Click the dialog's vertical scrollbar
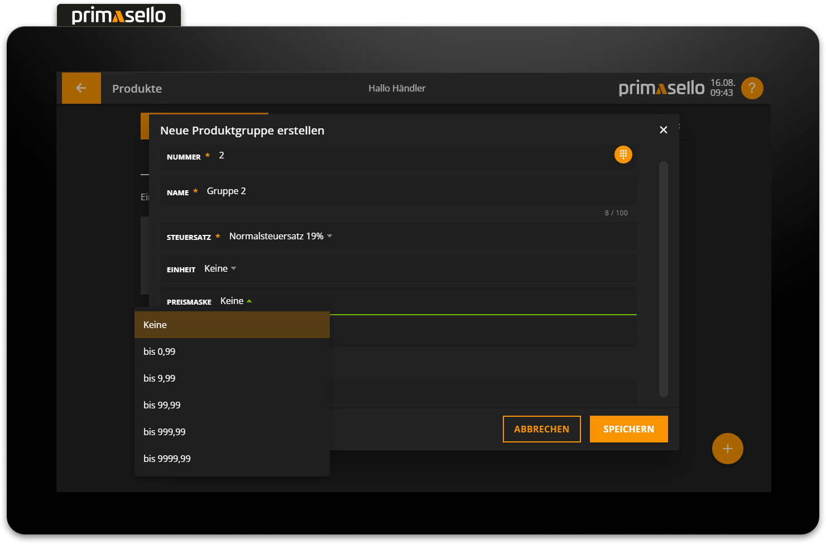The height and width of the screenshot is (544, 826). [x=663, y=279]
